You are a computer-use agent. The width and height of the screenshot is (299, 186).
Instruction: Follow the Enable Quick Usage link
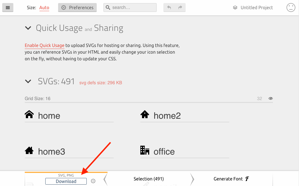click(x=44, y=45)
